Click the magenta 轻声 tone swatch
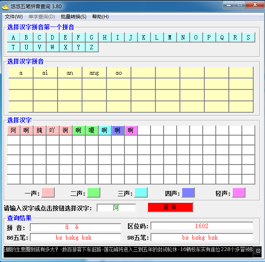This screenshot has height=262, width=265. pos(238,193)
